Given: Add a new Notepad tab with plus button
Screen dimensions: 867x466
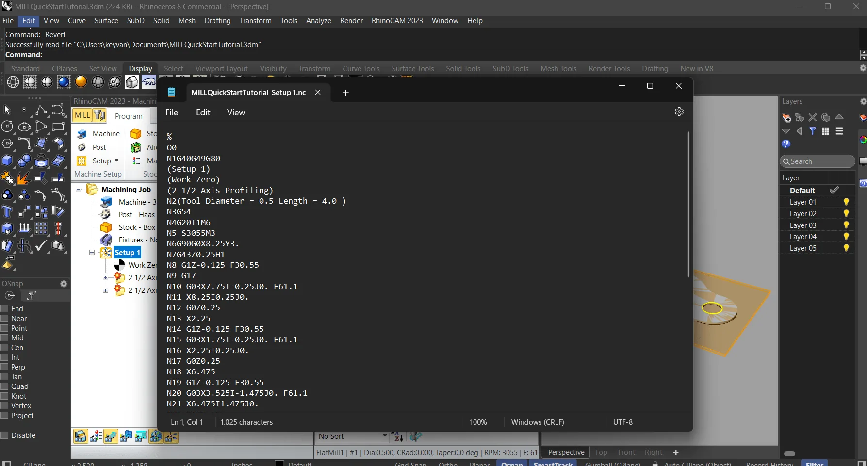Looking at the screenshot, I should 345,93.
